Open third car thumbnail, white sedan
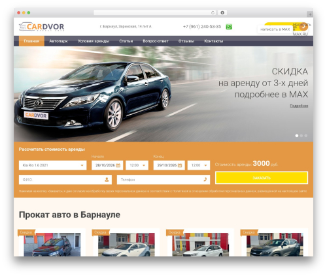Screen dimensions: 327x276 tap(201, 245)
